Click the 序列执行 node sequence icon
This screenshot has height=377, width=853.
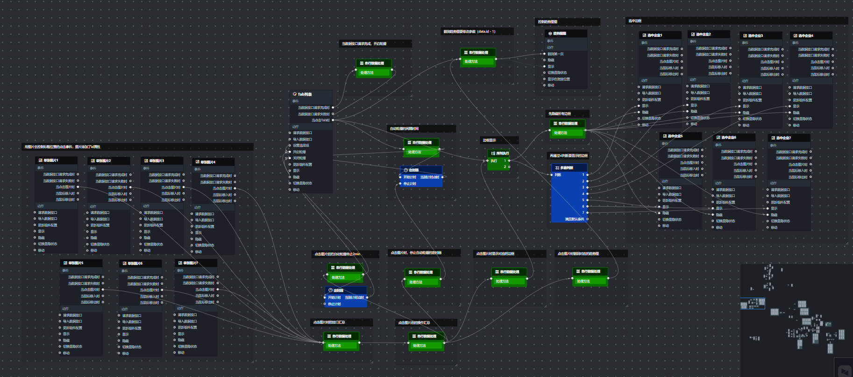(493, 153)
